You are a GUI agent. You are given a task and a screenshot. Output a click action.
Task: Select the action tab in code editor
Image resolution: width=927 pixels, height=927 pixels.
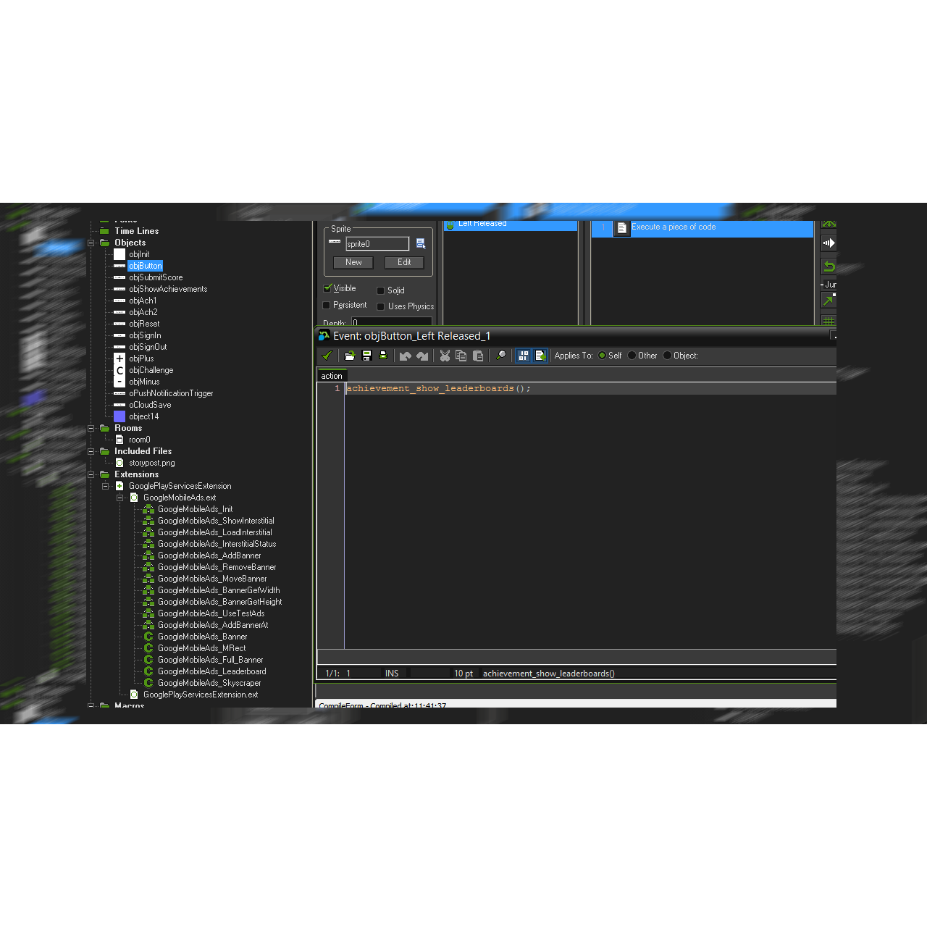[x=332, y=376]
